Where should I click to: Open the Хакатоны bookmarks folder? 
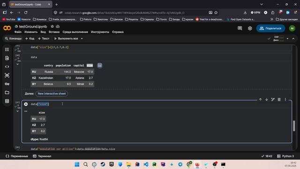point(101,19)
